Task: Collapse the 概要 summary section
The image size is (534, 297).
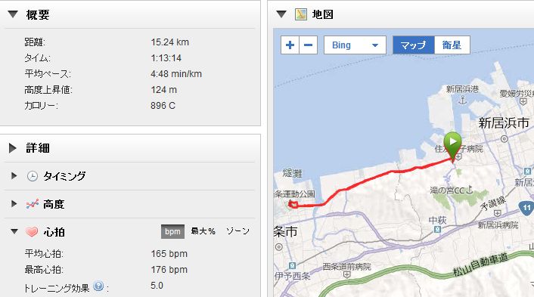Action: pos(13,14)
